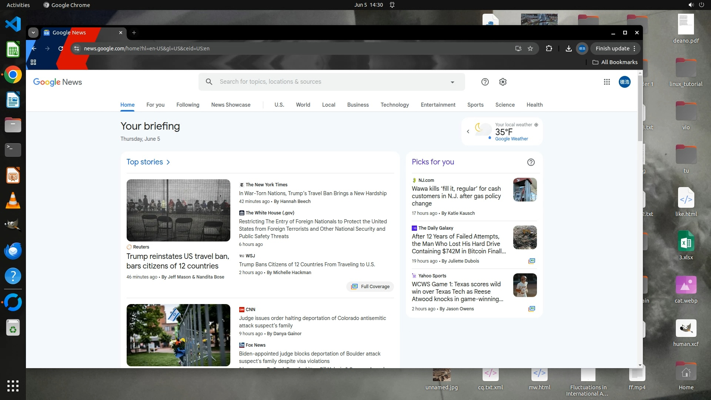The height and width of the screenshot is (400, 711).
Task: Click the page vertical scrollbar
Action: (x=640, y=107)
